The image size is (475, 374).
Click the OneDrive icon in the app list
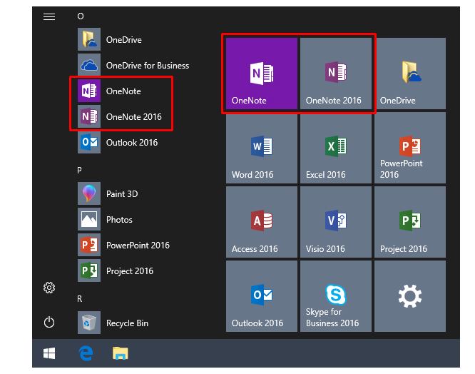click(89, 39)
